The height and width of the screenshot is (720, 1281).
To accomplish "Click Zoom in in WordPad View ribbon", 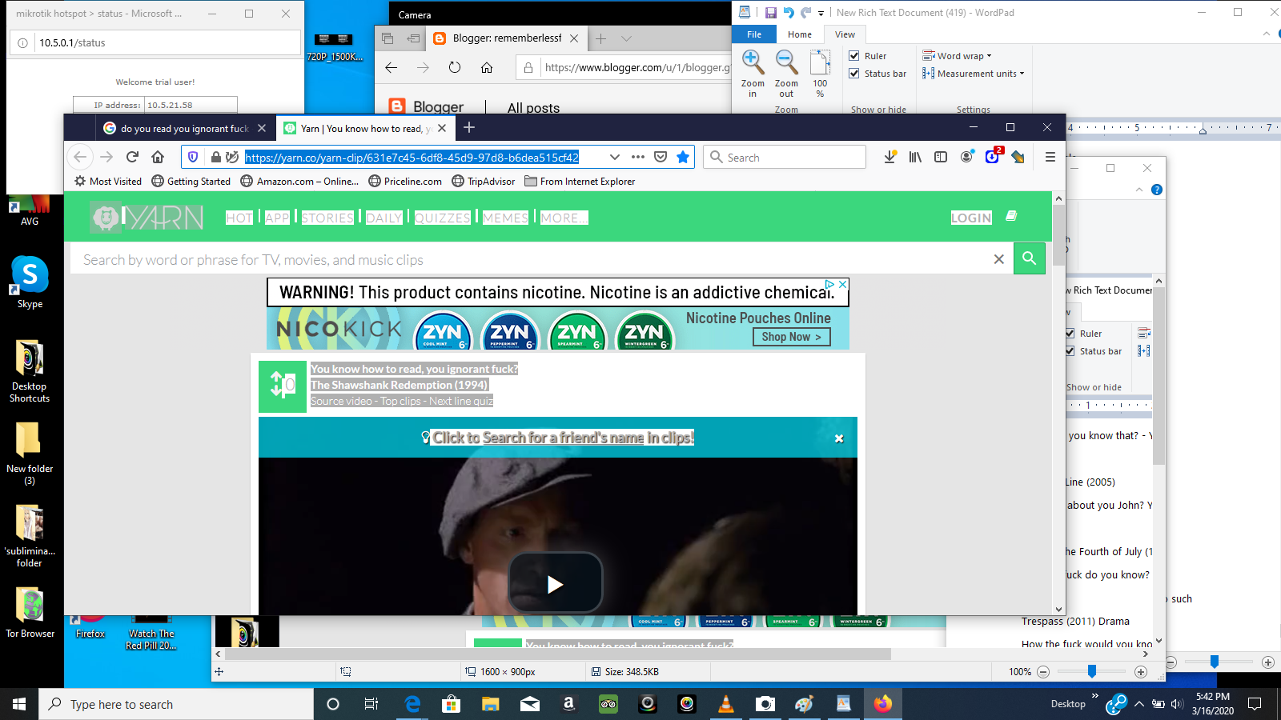I will click(x=753, y=74).
